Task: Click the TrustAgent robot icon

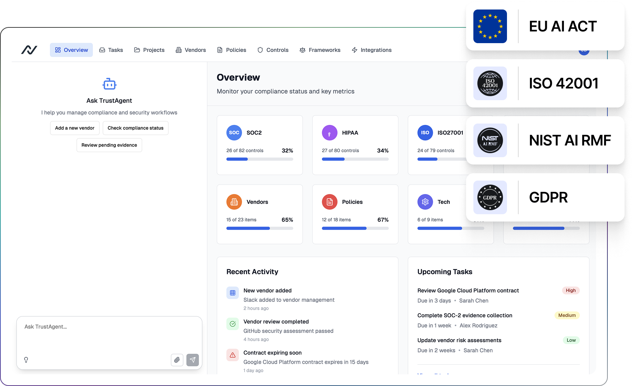Action: tap(109, 84)
